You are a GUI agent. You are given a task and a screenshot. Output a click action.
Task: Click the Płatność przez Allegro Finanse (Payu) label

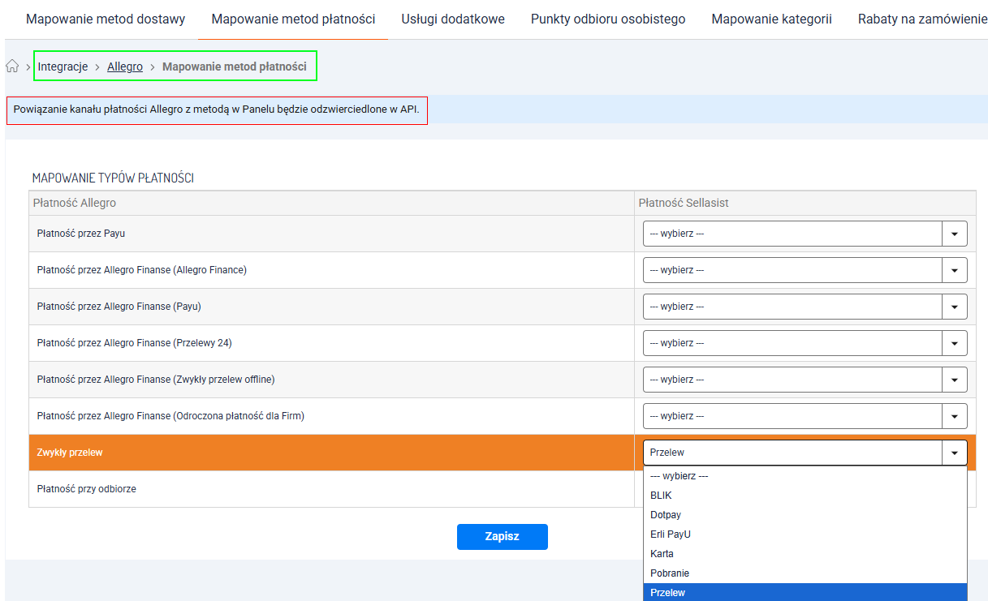click(119, 307)
